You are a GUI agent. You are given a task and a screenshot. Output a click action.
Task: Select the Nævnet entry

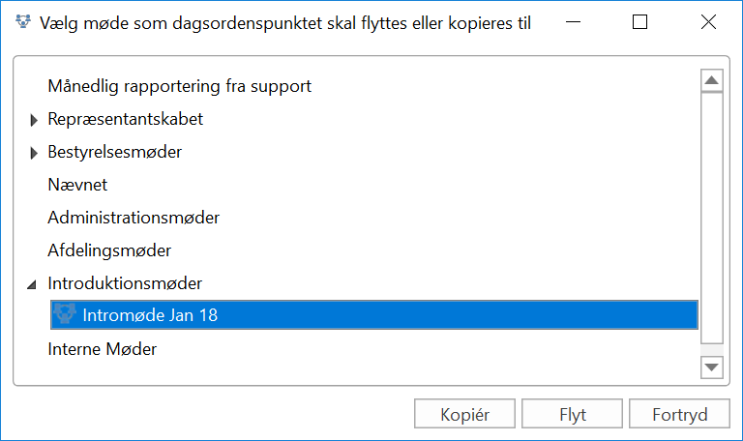77,185
